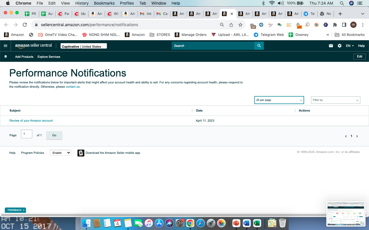Open the Photos app from the Dock

(x=221, y=223)
